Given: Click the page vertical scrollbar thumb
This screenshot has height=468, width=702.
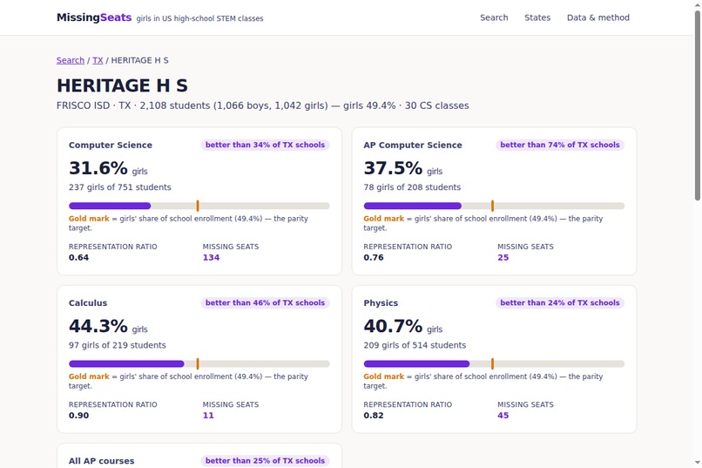Looking at the screenshot, I should click(x=698, y=105).
